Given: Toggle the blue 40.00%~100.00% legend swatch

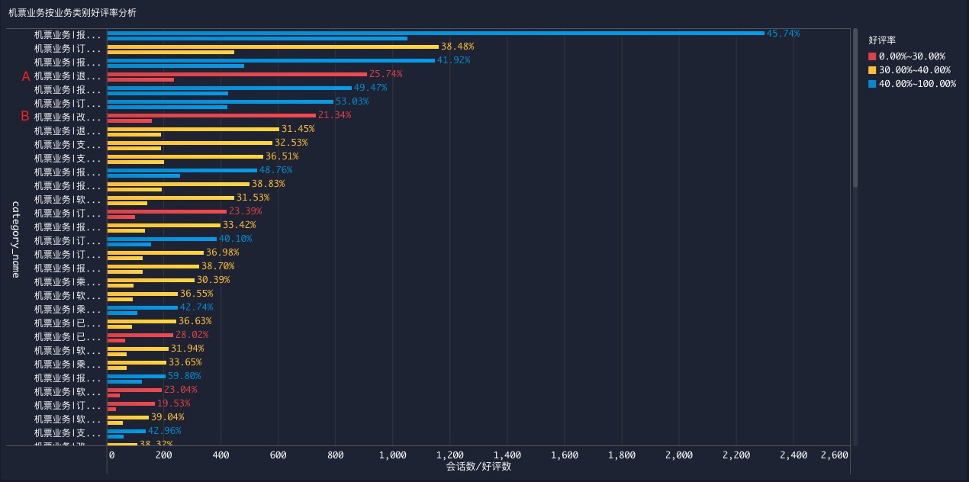Looking at the screenshot, I should pos(872,84).
